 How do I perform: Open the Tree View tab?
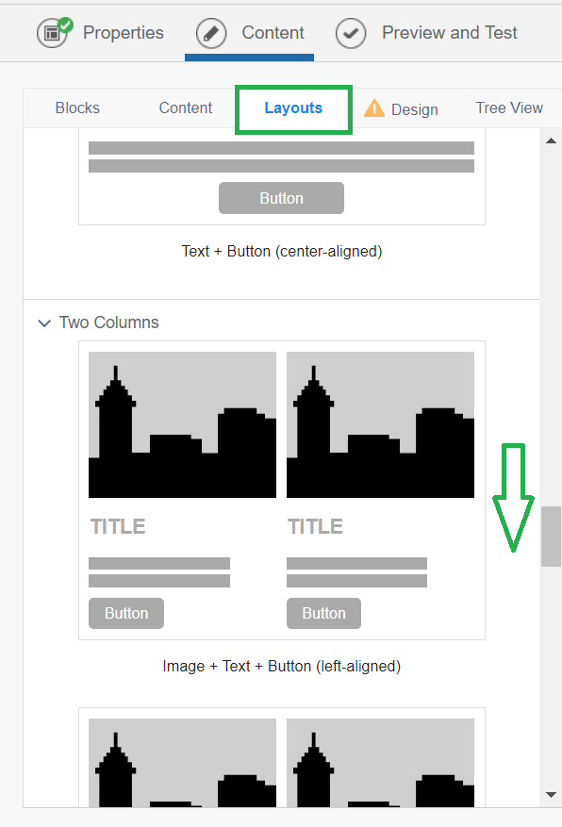509,108
